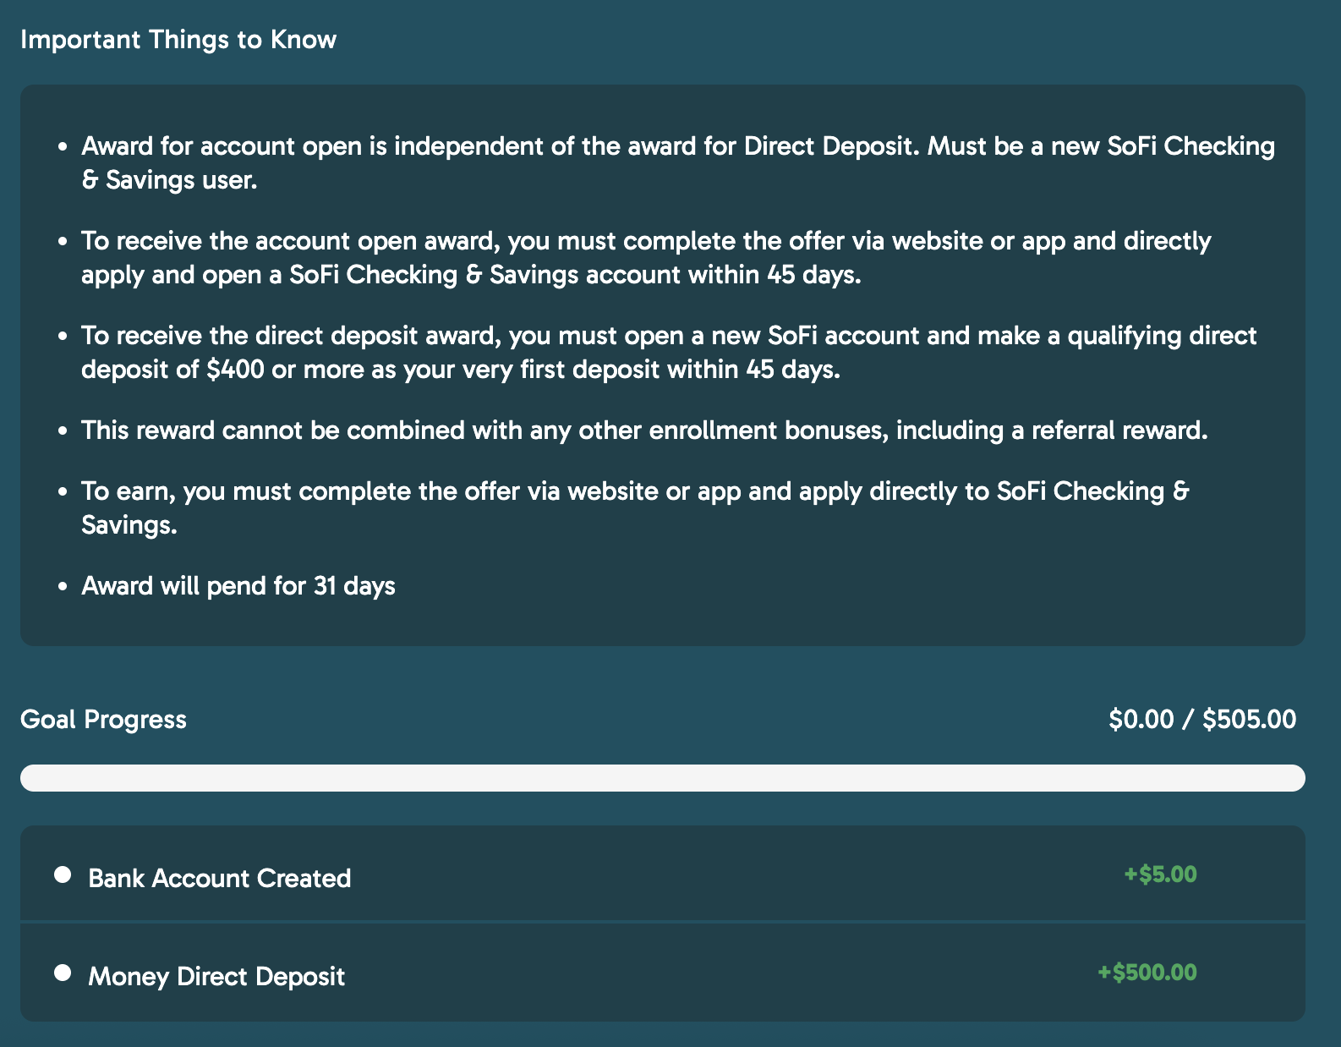This screenshot has height=1047, width=1341.
Task: Click the 'Award will pend for 31 days' text
Action: (238, 586)
